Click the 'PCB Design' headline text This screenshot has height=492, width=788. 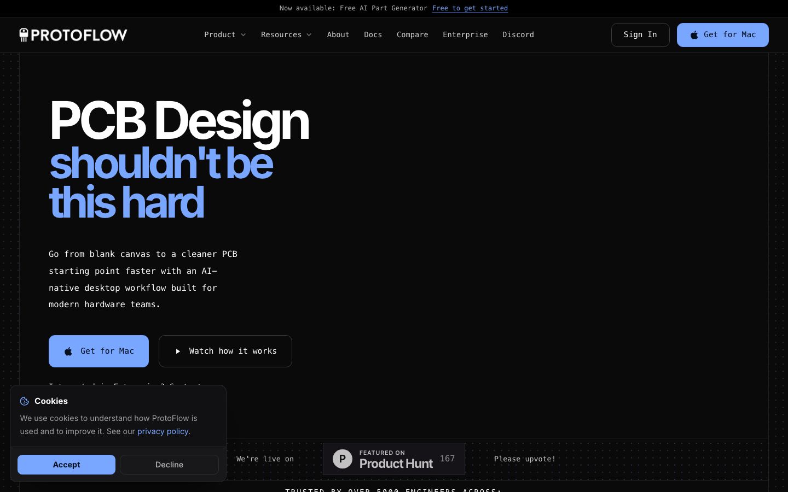click(179, 121)
